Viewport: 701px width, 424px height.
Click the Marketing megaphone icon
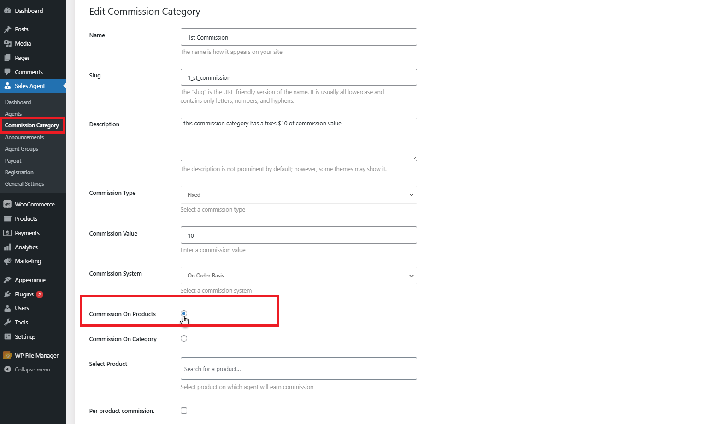pyautogui.click(x=7, y=261)
